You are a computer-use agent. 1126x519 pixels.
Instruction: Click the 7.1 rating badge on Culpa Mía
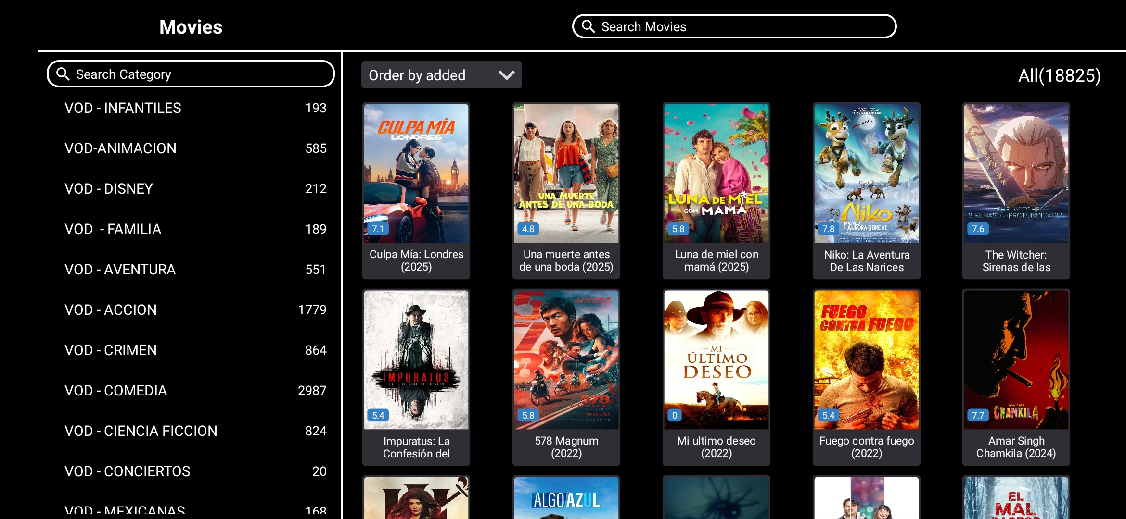pos(378,229)
